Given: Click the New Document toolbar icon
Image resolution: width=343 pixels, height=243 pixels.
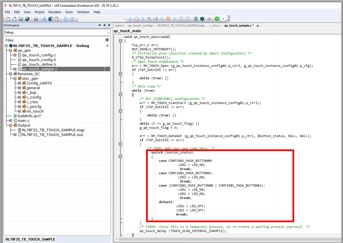Looking at the screenshot, I should tap(8, 19).
